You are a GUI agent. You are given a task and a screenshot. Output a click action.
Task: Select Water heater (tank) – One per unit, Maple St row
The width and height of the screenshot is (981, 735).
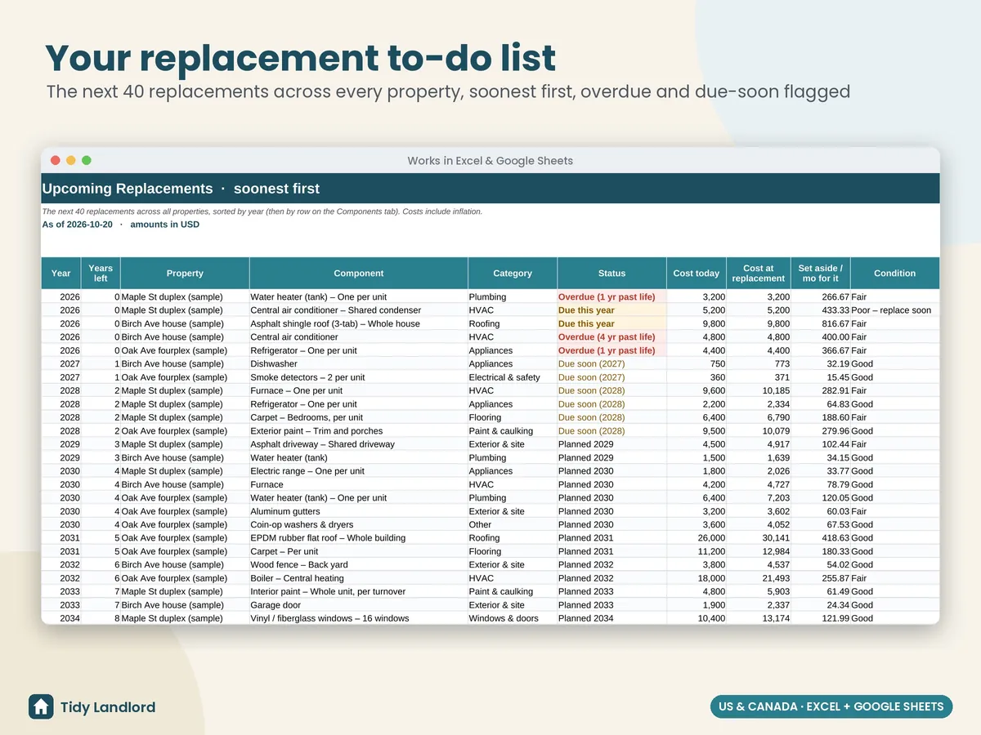point(359,297)
